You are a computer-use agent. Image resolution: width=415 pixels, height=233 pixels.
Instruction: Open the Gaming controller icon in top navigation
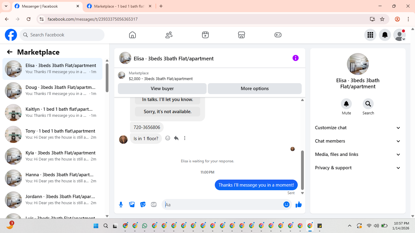click(x=278, y=35)
